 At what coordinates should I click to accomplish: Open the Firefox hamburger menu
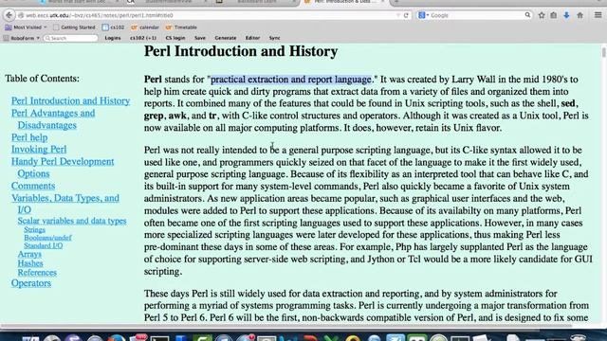pos(598,15)
